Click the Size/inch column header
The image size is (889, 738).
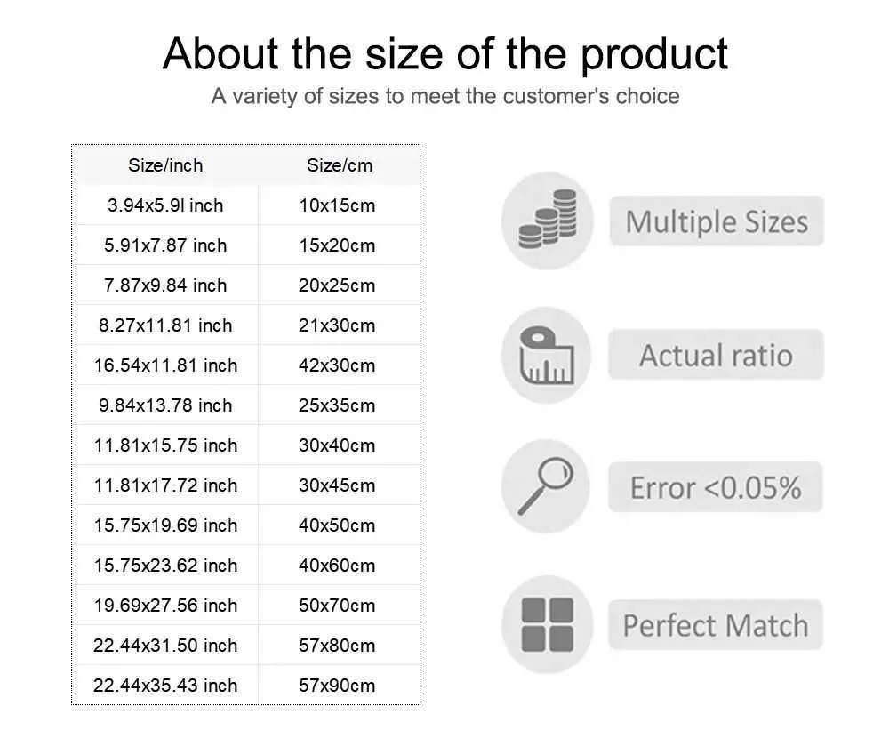click(x=165, y=165)
